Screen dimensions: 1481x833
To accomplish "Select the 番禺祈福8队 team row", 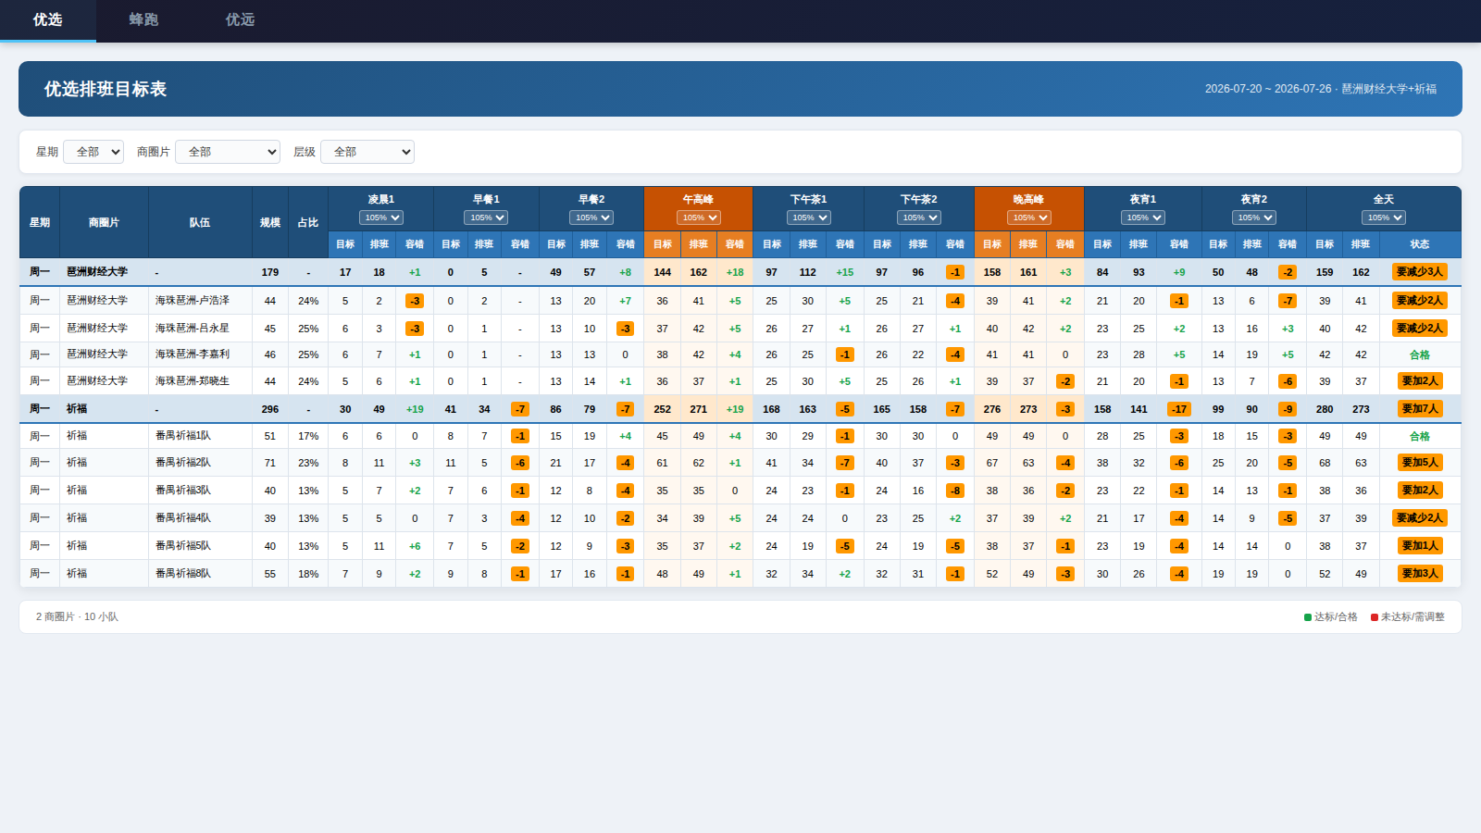I will click(x=740, y=574).
